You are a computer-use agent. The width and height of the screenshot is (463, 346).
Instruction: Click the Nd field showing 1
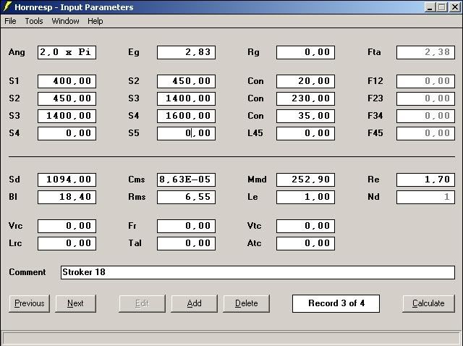[x=425, y=198]
